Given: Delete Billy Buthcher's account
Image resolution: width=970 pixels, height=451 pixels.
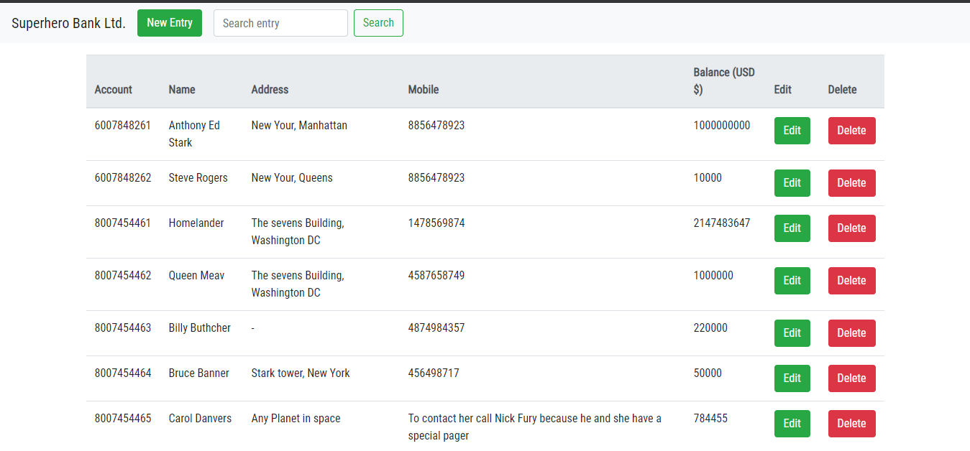Looking at the screenshot, I should tap(852, 333).
